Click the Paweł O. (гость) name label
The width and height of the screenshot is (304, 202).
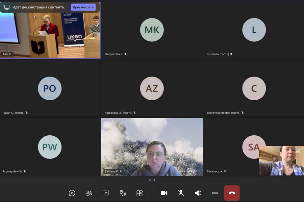(14, 113)
